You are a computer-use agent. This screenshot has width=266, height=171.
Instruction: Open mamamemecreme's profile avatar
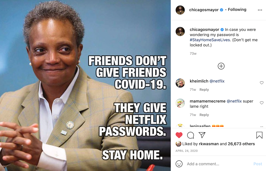[180, 103]
